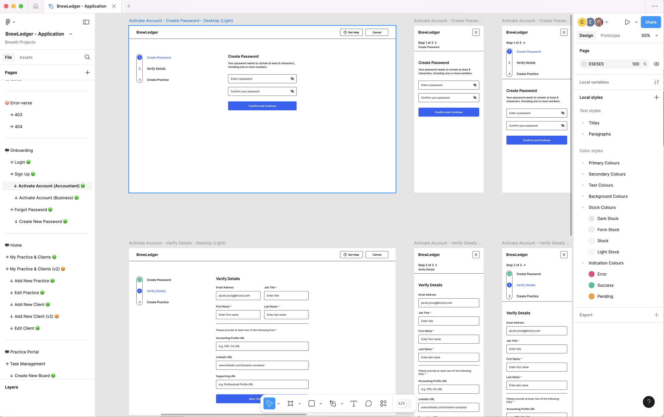Click X icon on first mobile Create Password frame

(x=476, y=32)
